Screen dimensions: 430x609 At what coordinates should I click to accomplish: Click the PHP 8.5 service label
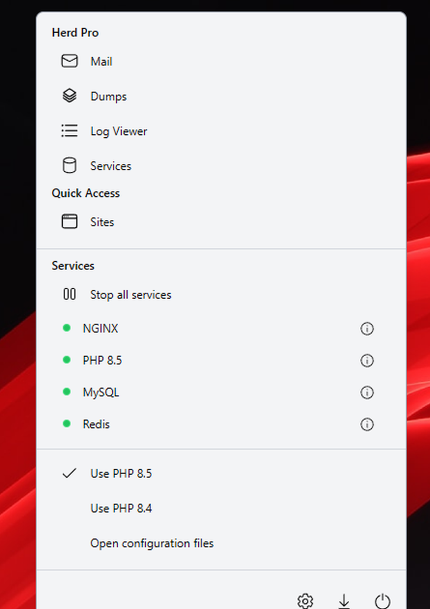(102, 360)
